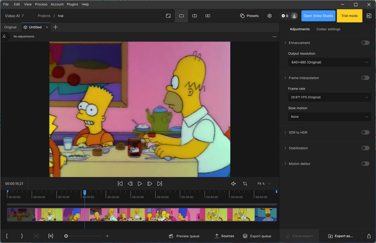Enable the Enhancement toggle
This screenshot has width=376, height=243.
coord(365,43)
